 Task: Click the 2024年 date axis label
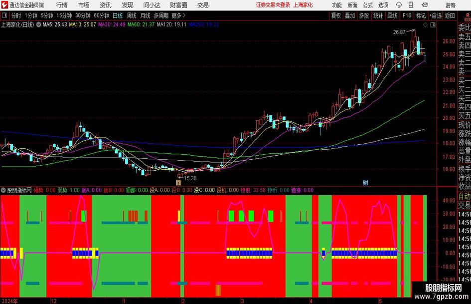coord(9,301)
